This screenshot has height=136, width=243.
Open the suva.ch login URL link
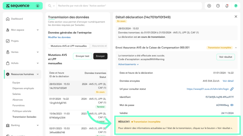click(208, 89)
